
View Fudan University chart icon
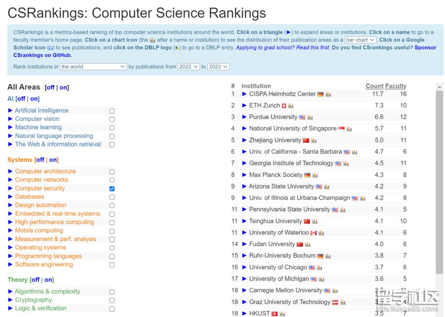coord(308,244)
